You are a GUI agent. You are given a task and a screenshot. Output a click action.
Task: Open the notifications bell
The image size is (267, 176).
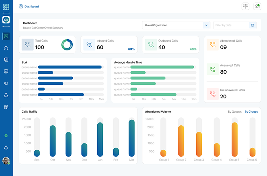6,148
